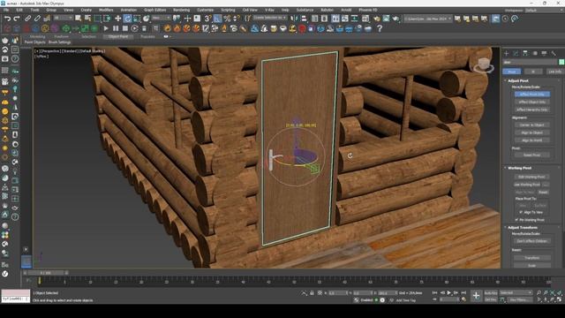This screenshot has width=565, height=318.
Task: Play the toolbar simulation play icon
Action: pos(106,28)
